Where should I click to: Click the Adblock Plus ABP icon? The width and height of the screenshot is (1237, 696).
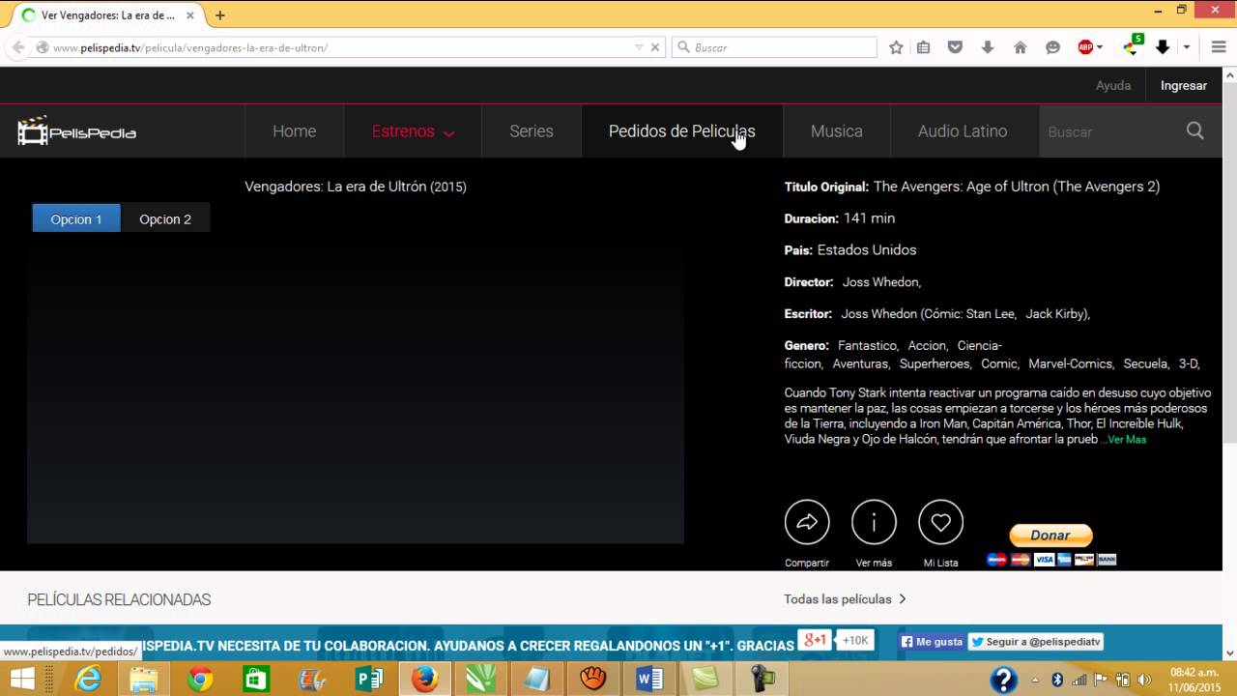tap(1086, 47)
